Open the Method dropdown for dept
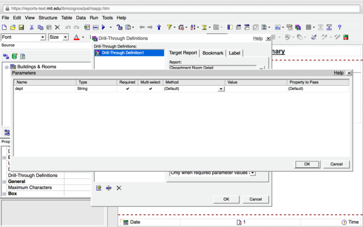This screenshot has width=363, height=227. point(221,89)
